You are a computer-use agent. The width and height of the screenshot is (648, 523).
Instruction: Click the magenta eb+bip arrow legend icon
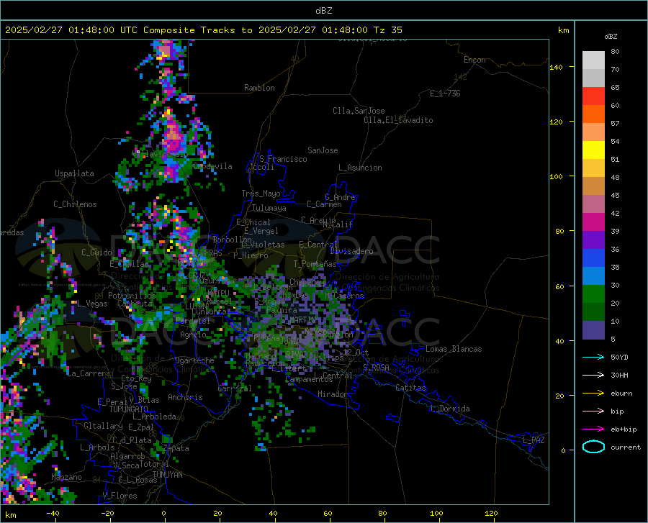tap(593, 429)
